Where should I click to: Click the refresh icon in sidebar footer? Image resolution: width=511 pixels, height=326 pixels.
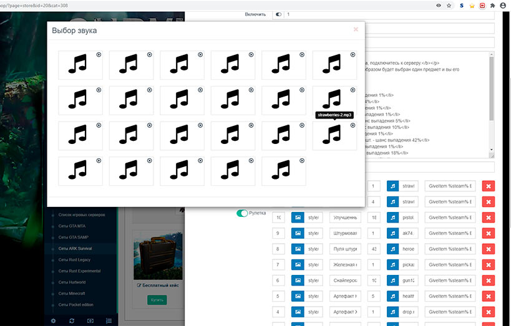[72, 320]
